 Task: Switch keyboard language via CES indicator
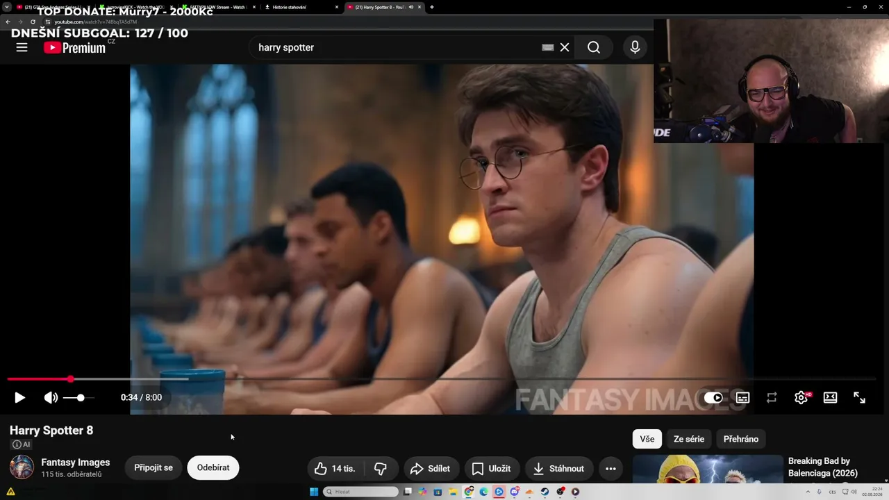point(832,492)
